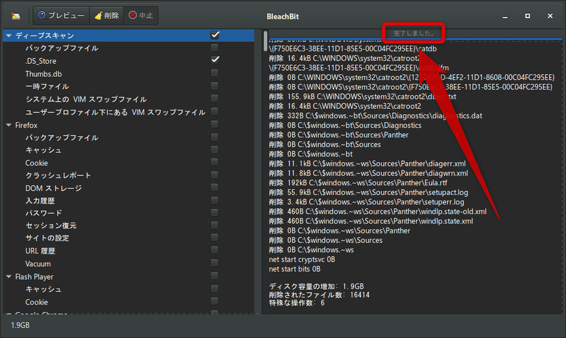This screenshot has width=566, height=338.
Task: Click 削除されたファイル数 16414 summary line
Action: 319,295
